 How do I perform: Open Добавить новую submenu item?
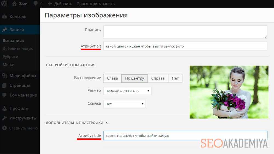pyautogui.click(x=18, y=49)
